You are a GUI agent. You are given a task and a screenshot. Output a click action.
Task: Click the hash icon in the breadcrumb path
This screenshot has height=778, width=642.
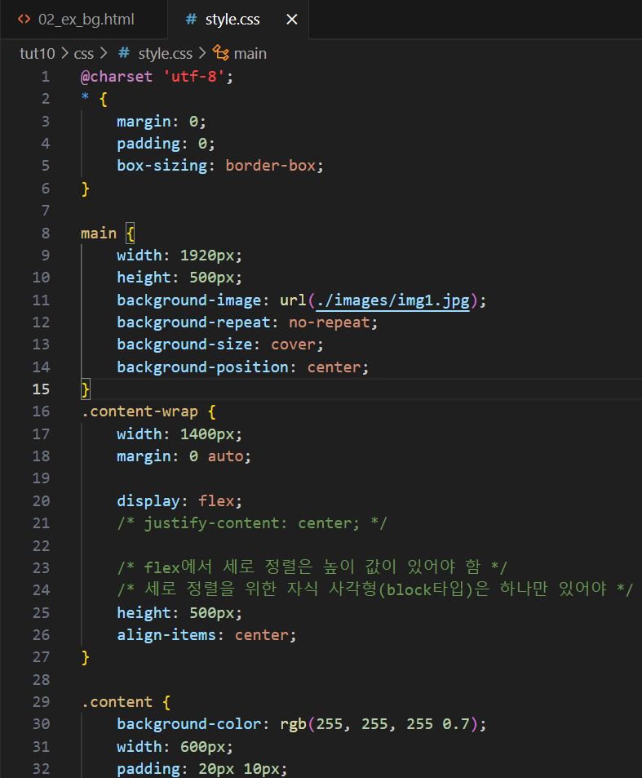[x=124, y=52]
